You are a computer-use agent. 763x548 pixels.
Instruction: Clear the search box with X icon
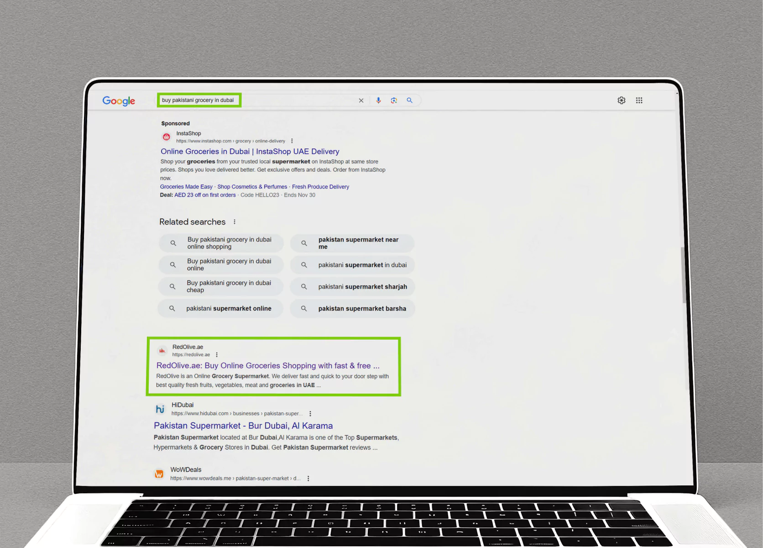(x=361, y=100)
